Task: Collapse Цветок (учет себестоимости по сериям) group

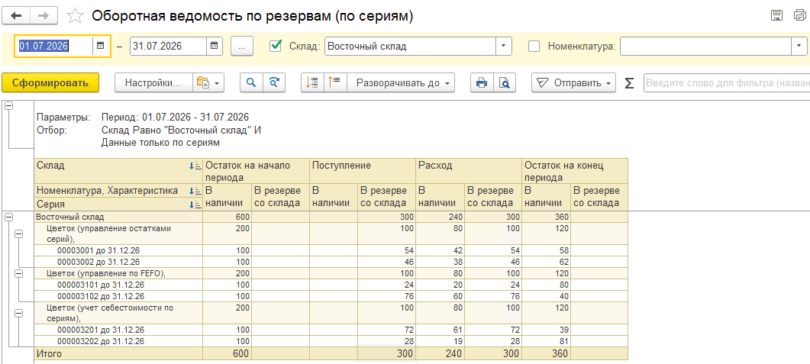Action: point(19,313)
